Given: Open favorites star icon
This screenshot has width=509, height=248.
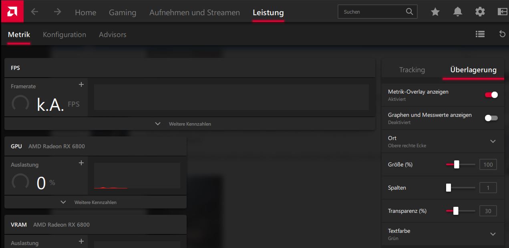Looking at the screenshot, I should (x=435, y=12).
